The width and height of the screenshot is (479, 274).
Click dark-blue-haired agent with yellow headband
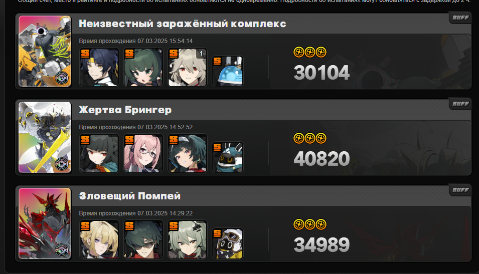[99, 67]
